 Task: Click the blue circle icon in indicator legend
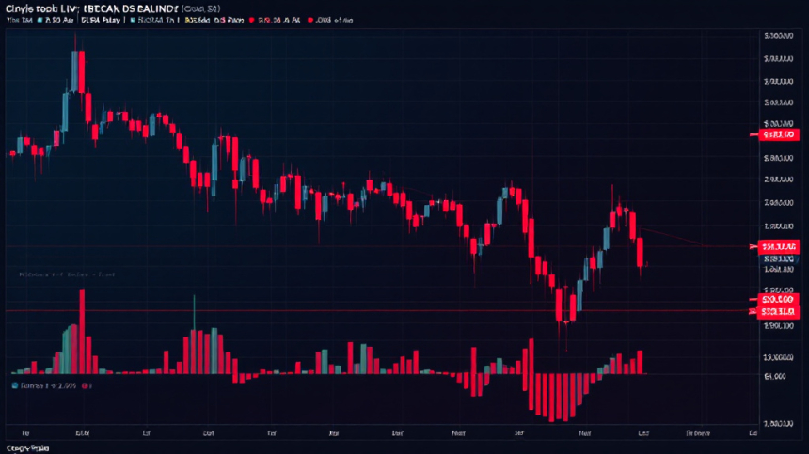15,385
